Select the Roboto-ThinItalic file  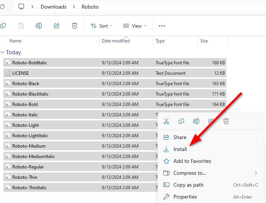(x=81, y=188)
